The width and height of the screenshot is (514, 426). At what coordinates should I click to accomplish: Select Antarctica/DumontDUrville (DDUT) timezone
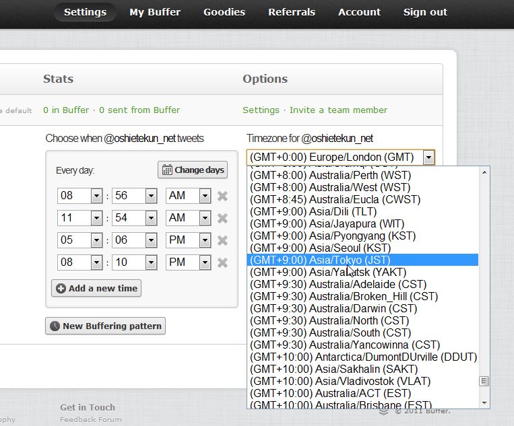[362, 357]
